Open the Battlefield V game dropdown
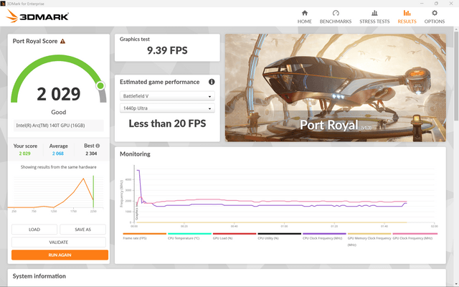Image resolution: width=459 pixels, height=287 pixels. point(167,96)
